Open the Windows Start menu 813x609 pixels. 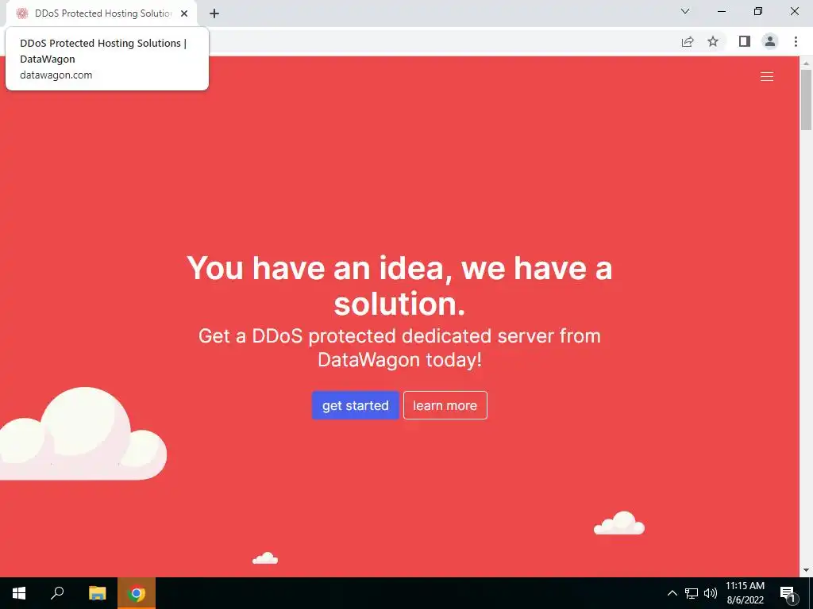coord(19,593)
